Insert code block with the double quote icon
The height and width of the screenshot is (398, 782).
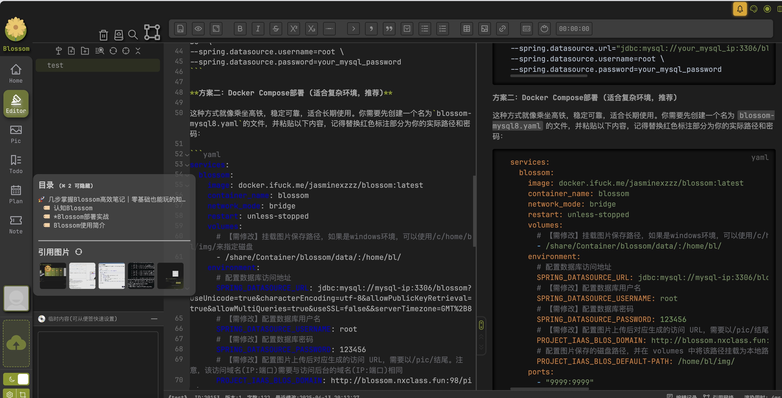click(x=389, y=29)
